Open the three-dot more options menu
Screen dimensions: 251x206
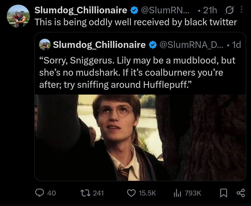(x=242, y=10)
